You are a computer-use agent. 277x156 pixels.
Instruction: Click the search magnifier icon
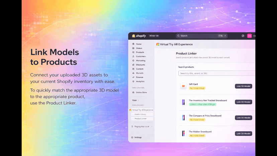click(178, 36)
